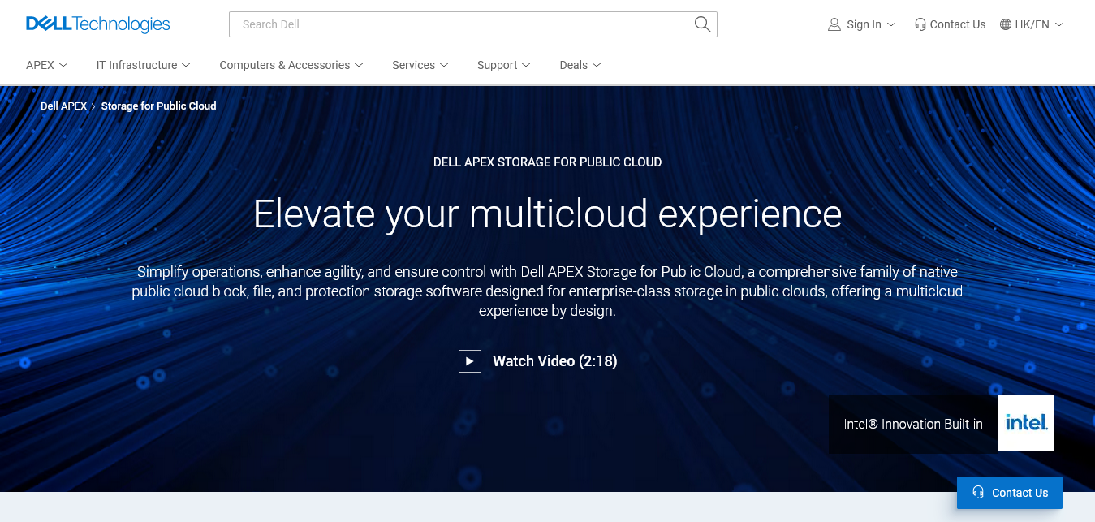The height and width of the screenshot is (522, 1095).
Task: Click the Dell Technologies logo
Action: [97, 24]
